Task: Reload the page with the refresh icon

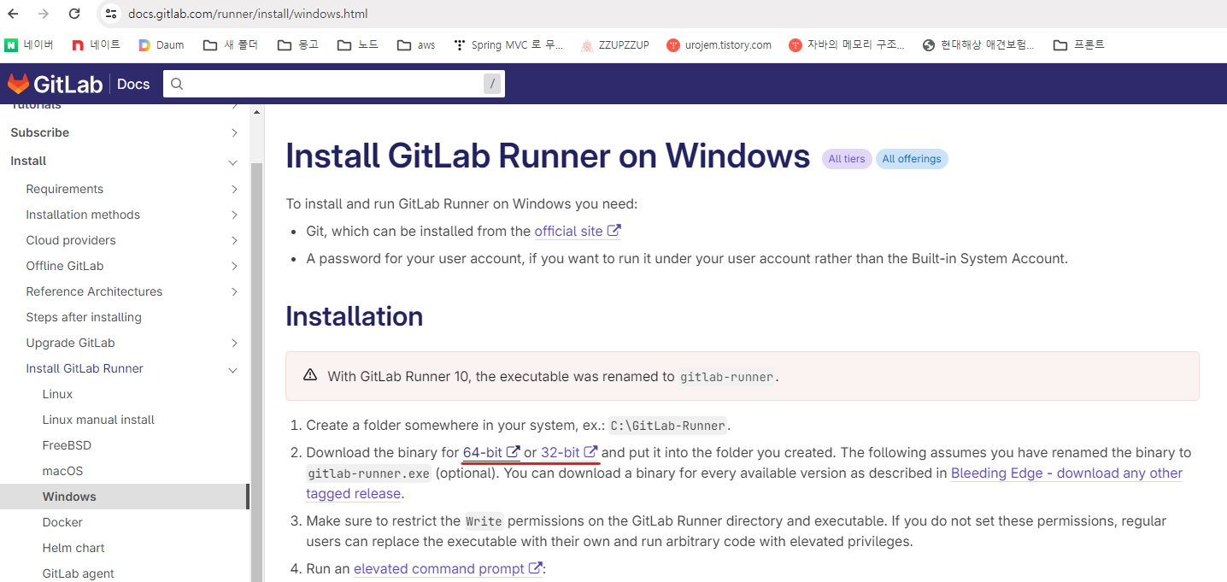Action: [x=74, y=14]
